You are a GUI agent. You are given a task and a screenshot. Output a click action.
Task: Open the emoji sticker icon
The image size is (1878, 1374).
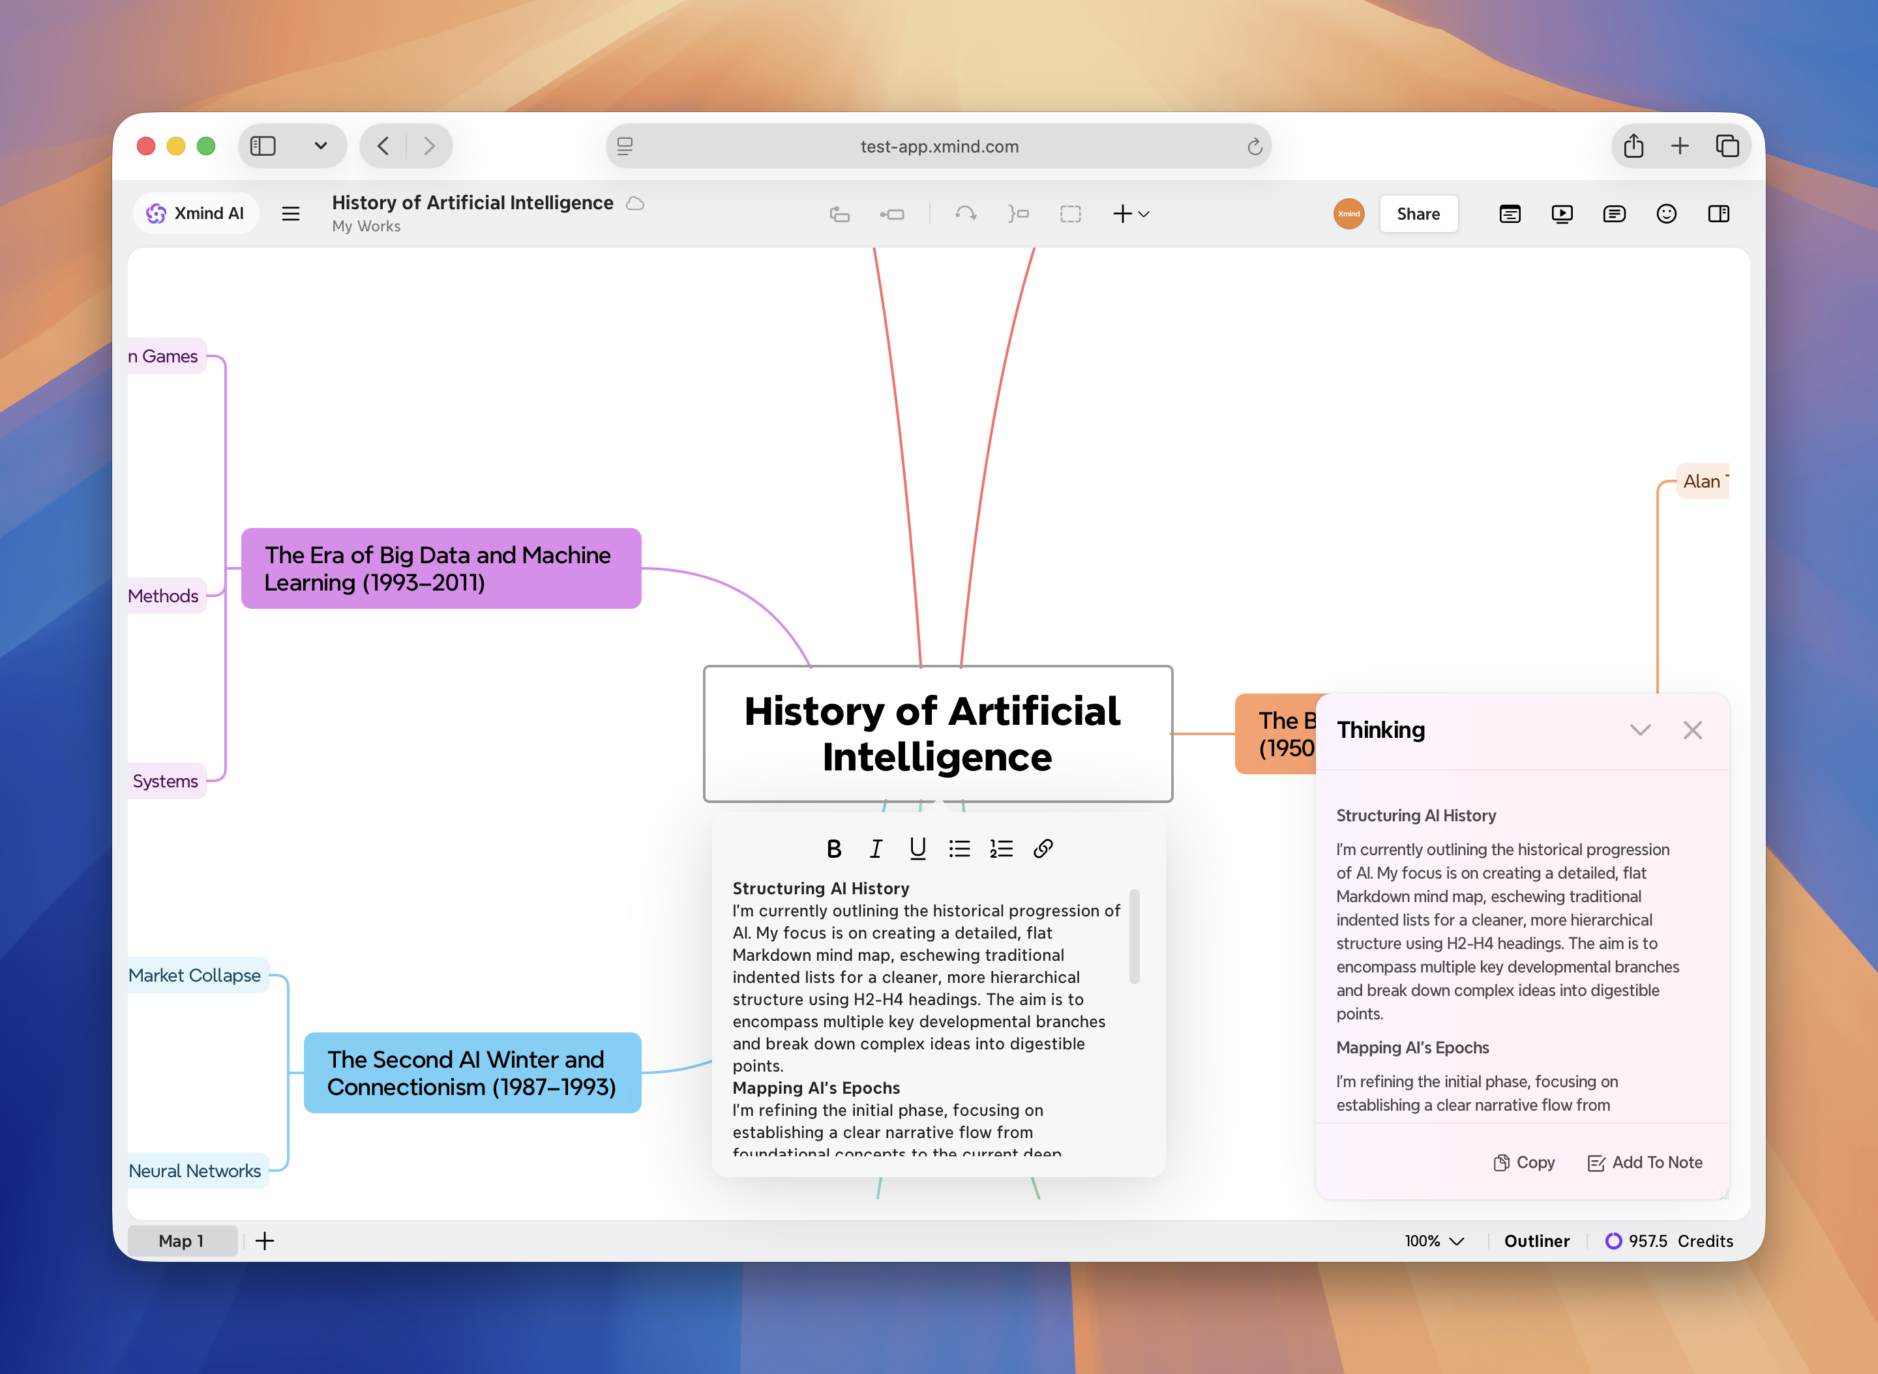coord(1667,214)
